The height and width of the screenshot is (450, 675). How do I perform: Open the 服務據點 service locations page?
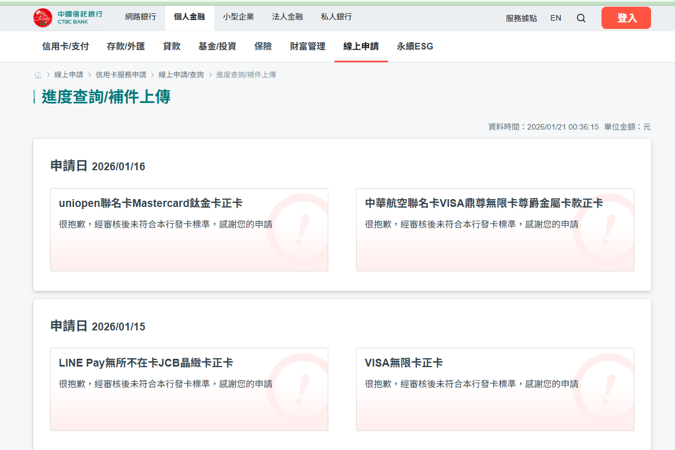[521, 18]
